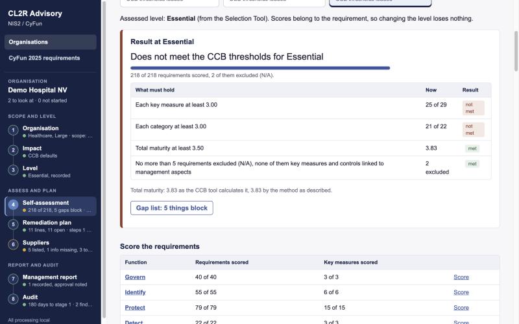Click the 'What must hold' column header
The width and height of the screenshot is (519, 324).
tap(154, 90)
